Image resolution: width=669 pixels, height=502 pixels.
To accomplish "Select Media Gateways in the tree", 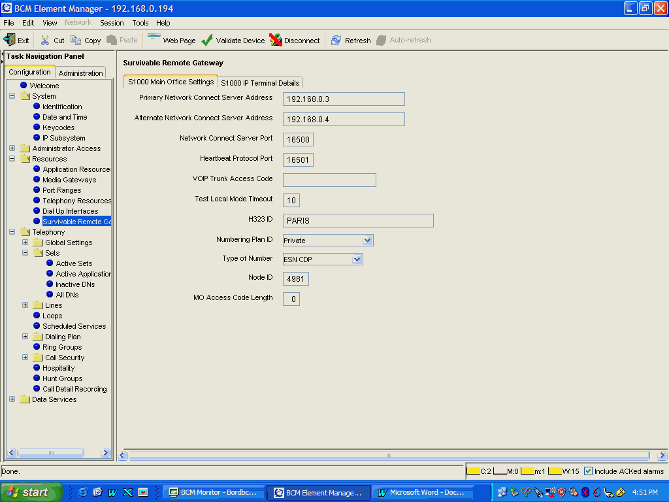I will (69, 180).
